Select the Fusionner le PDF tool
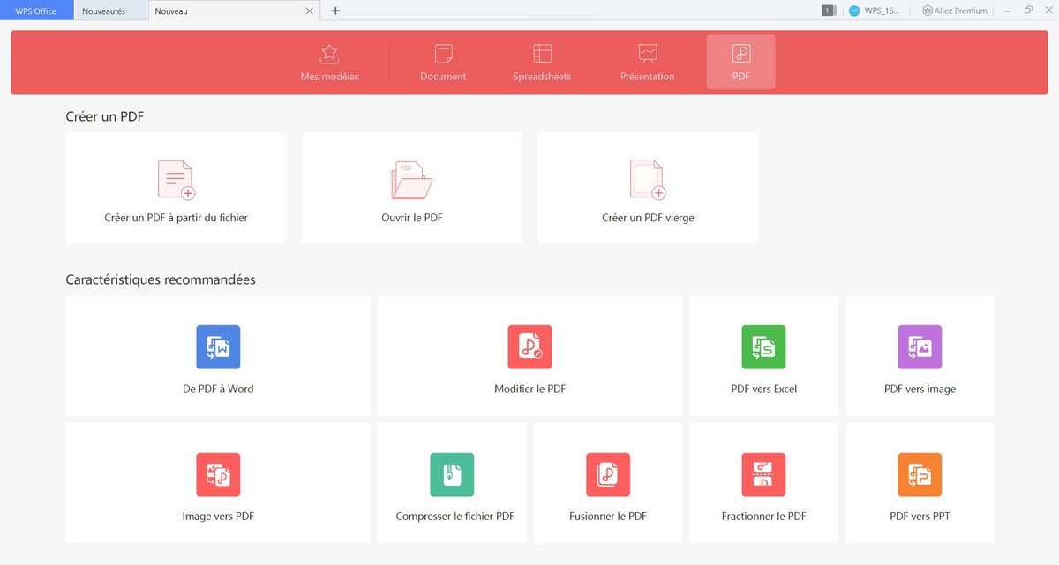Screen dimensions: 1059x565 607,483
